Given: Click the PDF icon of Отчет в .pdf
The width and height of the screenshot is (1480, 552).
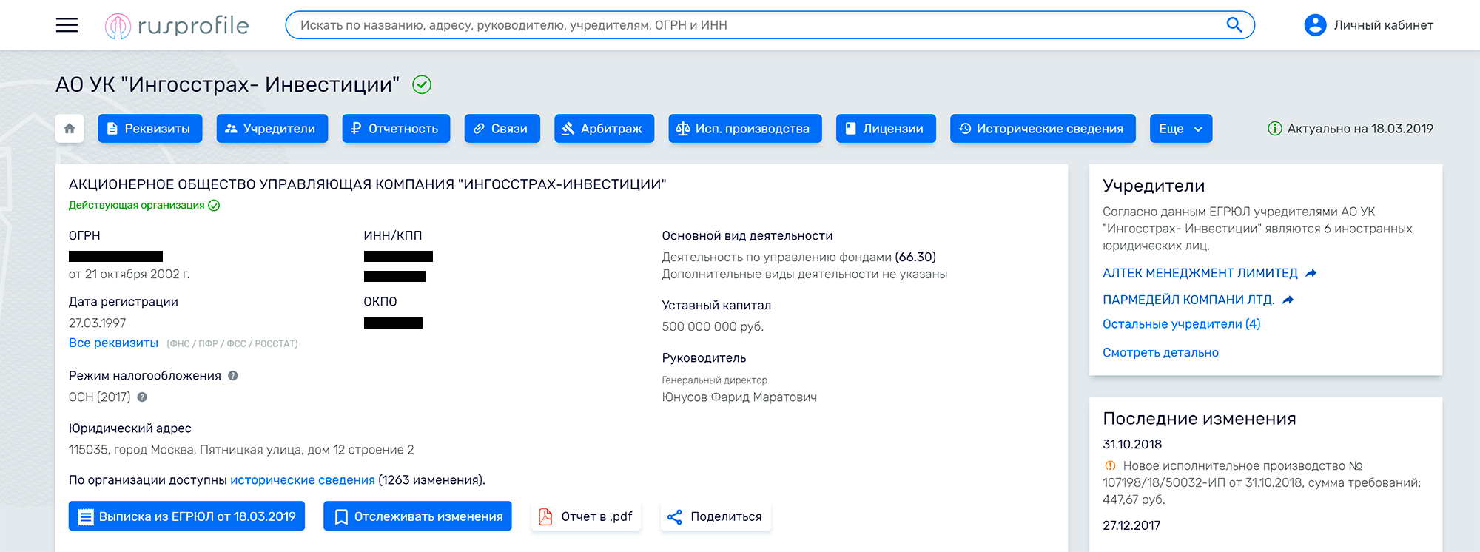Looking at the screenshot, I should pos(545,516).
